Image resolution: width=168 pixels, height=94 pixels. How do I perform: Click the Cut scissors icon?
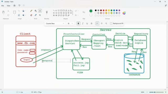[x=8, y=11]
